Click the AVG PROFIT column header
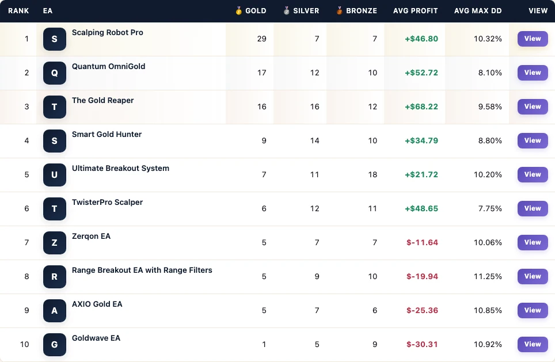 click(415, 11)
